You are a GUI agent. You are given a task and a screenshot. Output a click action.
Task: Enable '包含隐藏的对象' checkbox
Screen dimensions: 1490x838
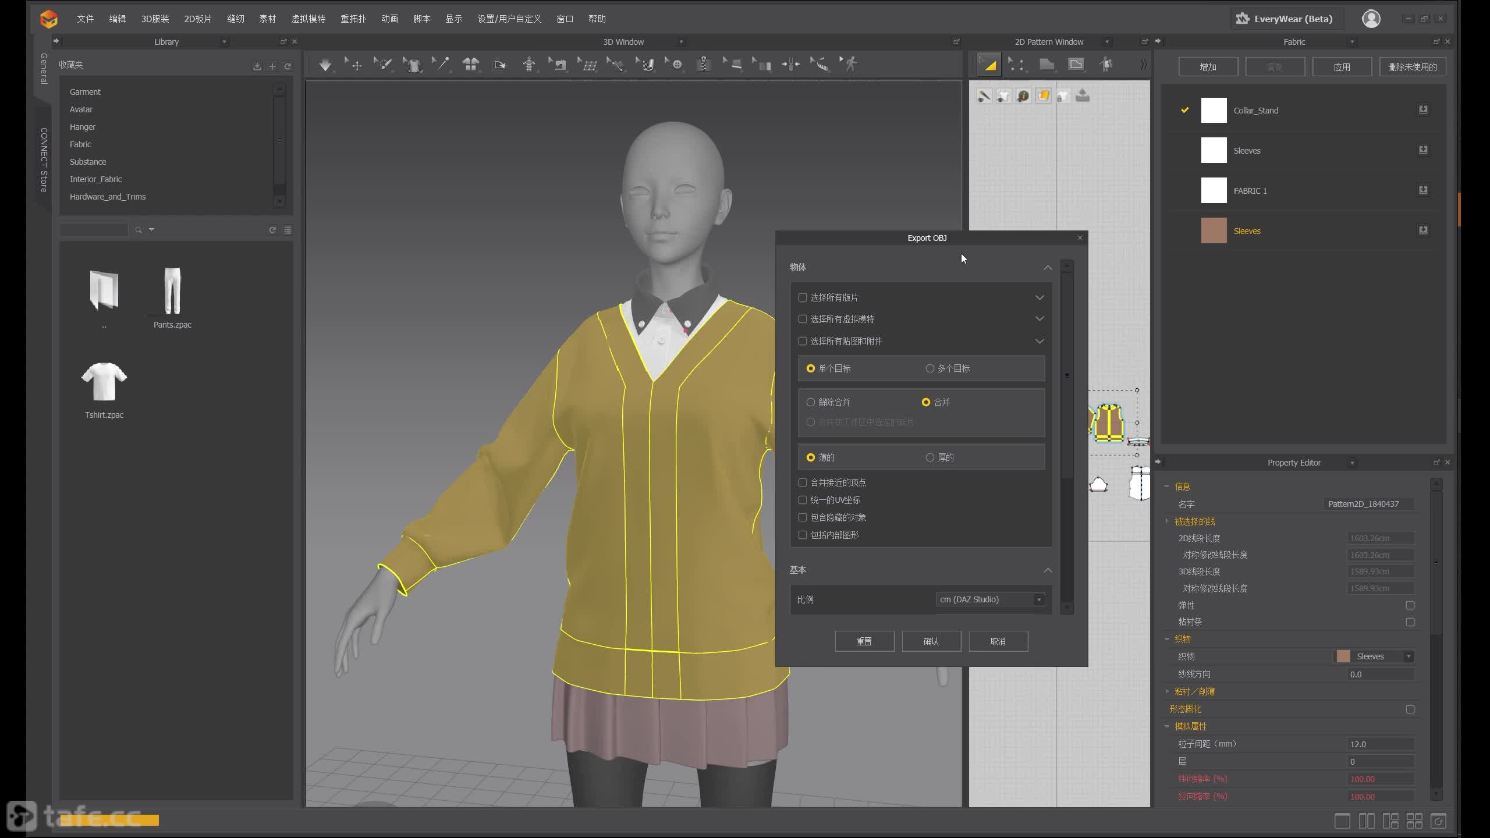coord(803,517)
